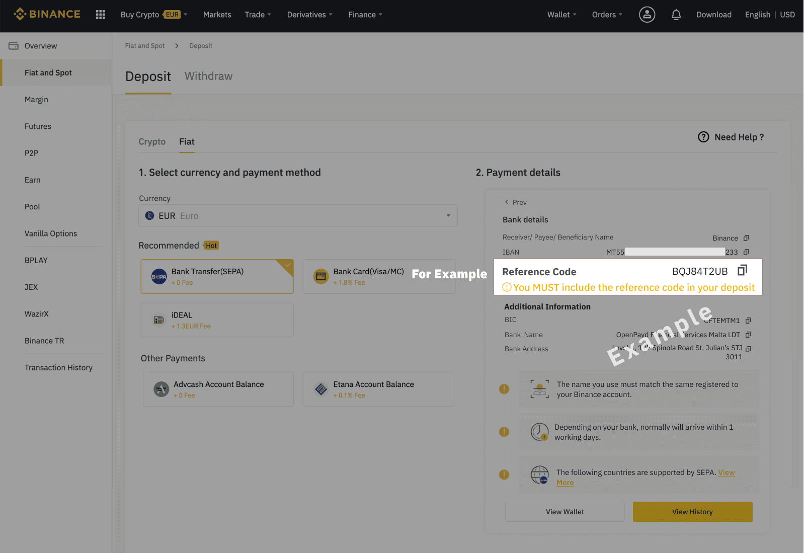Click the clock arrival time icon

tap(539, 432)
